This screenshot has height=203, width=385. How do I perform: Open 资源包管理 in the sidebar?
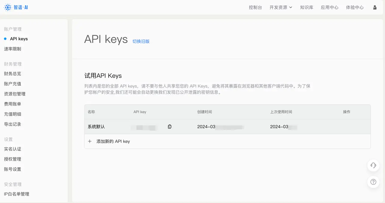(x=14, y=94)
